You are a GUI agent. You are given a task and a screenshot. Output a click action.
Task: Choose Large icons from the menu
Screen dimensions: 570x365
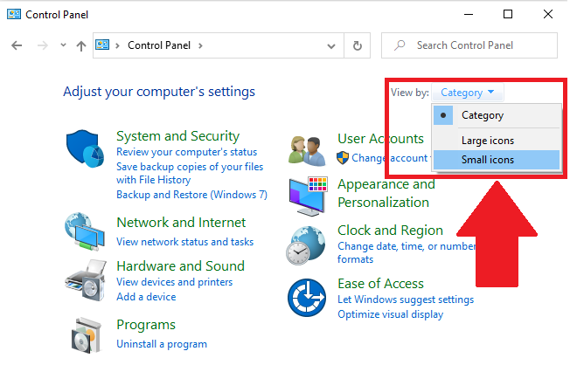point(488,140)
